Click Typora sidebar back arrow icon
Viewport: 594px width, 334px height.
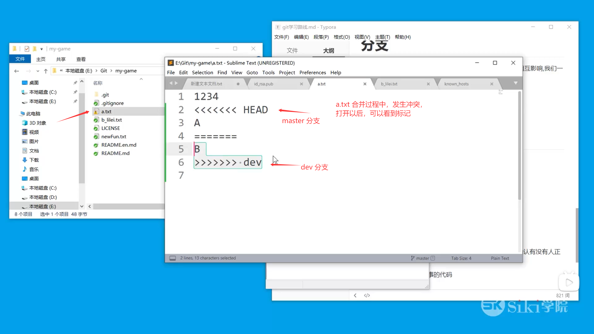(x=355, y=295)
